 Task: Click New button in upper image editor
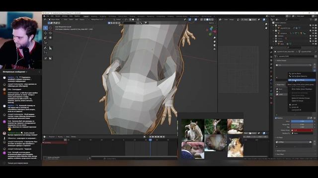(244, 20)
